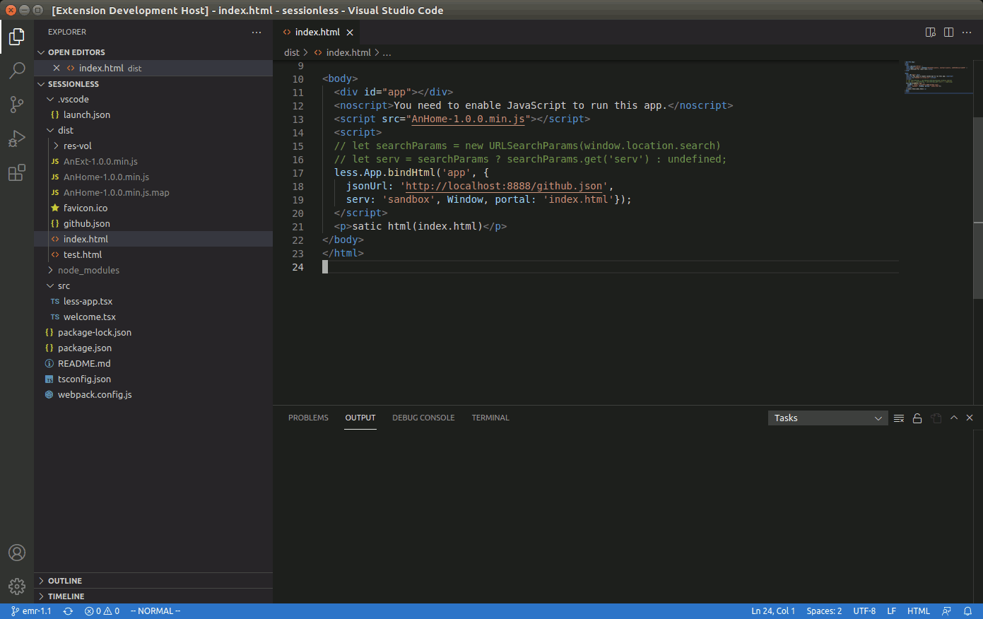The height and width of the screenshot is (619, 983).
Task: Maximize the bottom panel size
Action: 954,418
